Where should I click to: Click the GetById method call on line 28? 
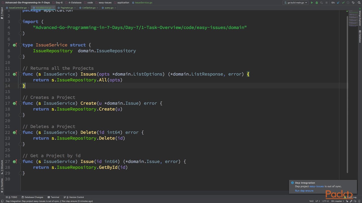click(108, 167)
